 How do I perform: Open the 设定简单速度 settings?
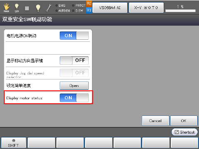pos(74,86)
